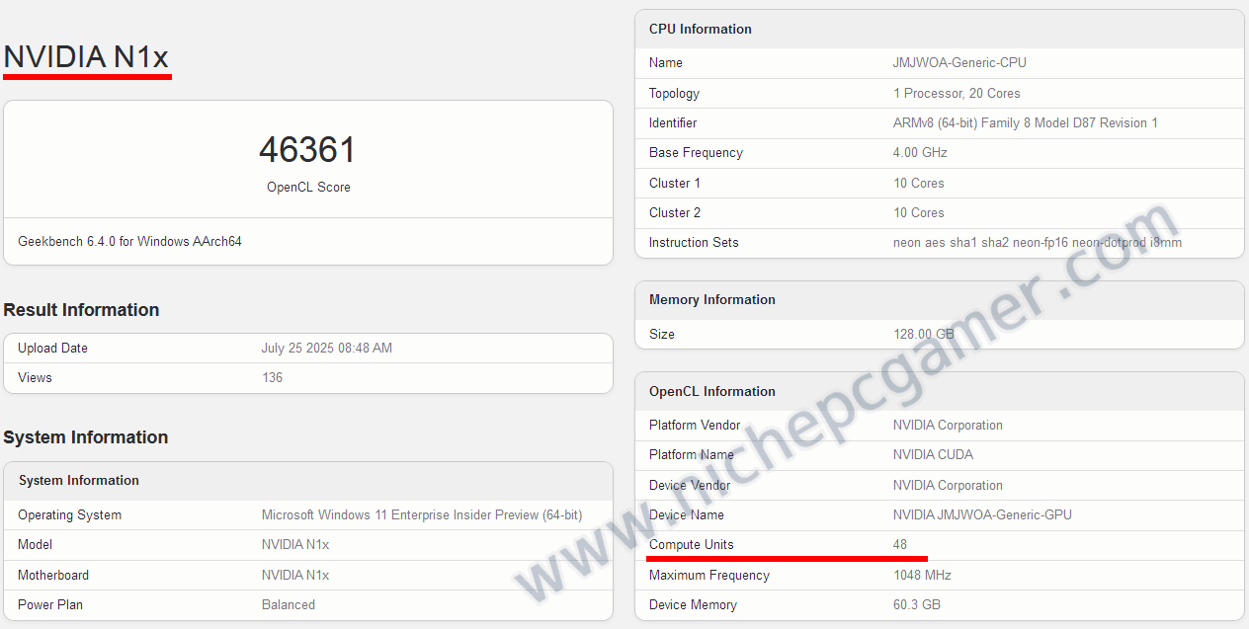Viewport: 1249px width, 629px height.
Task: Click the Base Frequency label
Action: pos(696,152)
